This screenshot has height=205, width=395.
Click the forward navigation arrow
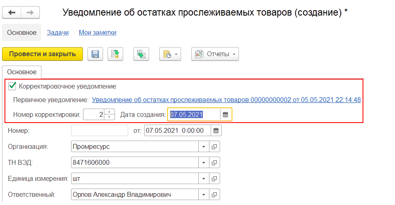pos(29,13)
